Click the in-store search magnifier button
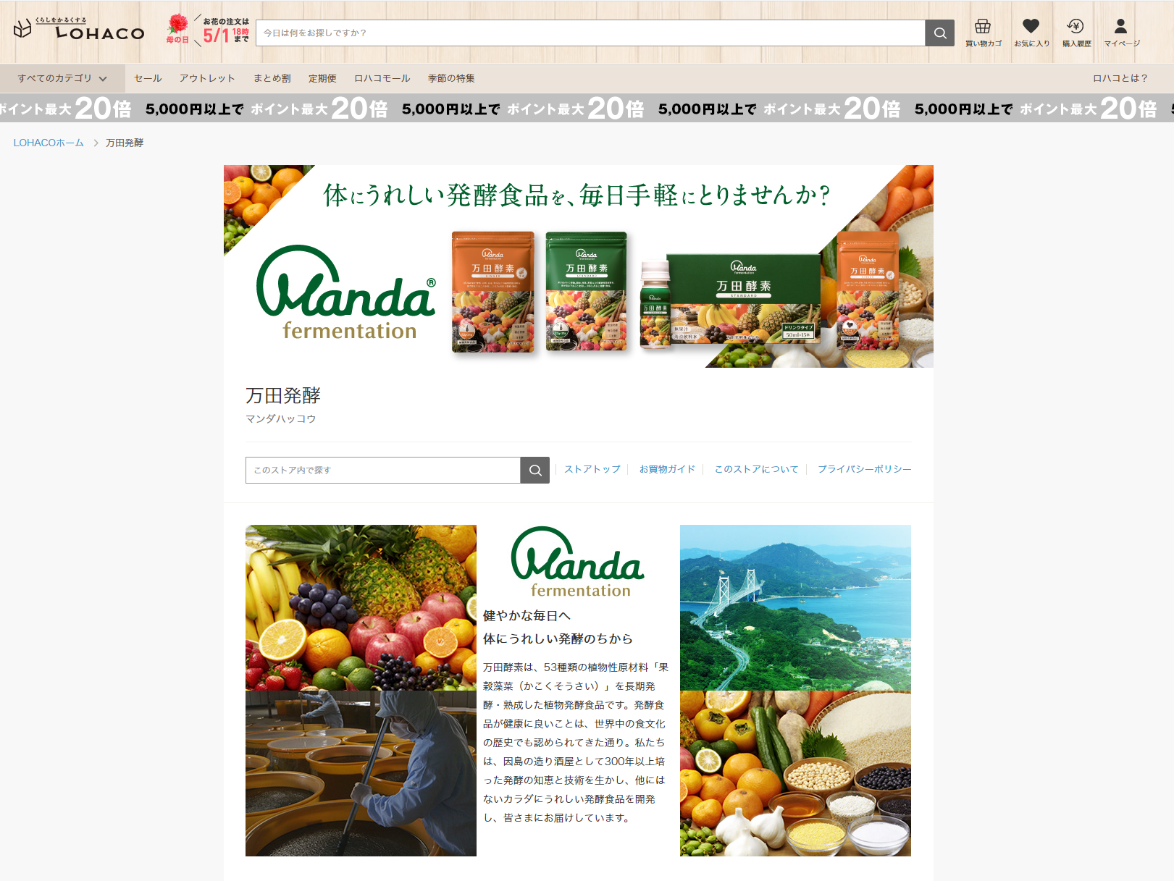This screenshot has width=1174, height=881. pyautogui.click(x=535, y=470)
